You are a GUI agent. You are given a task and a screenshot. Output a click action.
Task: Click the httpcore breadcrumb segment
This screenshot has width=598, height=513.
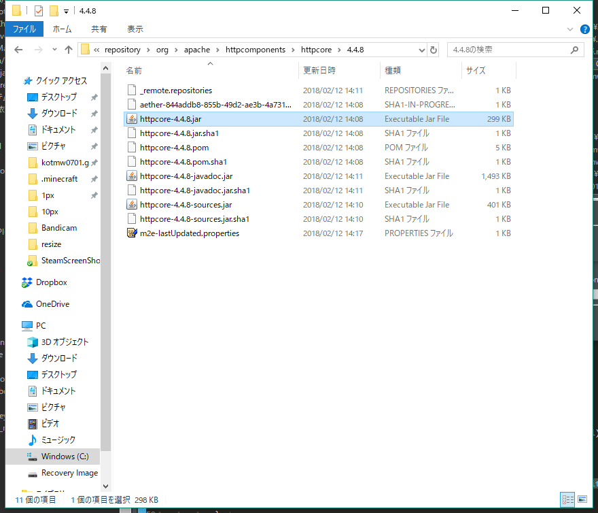click(x=316, y=50)
